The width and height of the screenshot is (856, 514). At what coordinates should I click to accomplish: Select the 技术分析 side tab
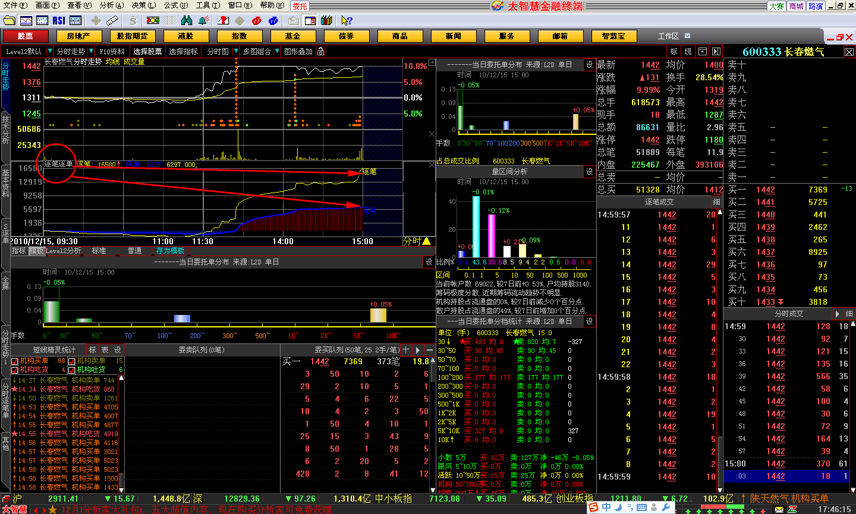click(x=5, y=130)
